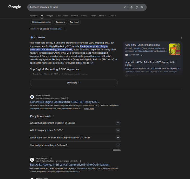Viewport: 190px width, 179px height.
Task: Clear the search box text
Action: (125, 7)
